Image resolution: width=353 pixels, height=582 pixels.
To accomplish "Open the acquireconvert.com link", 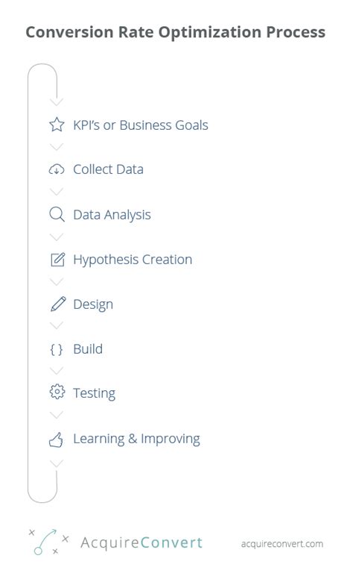I will coord(282,544).
